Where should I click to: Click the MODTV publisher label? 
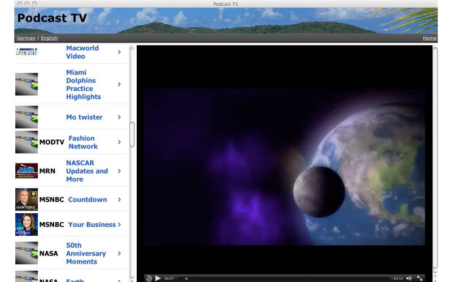tap(52, 142)
